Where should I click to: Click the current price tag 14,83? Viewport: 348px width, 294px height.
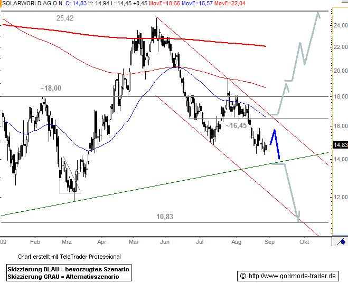tap(341, 145)
